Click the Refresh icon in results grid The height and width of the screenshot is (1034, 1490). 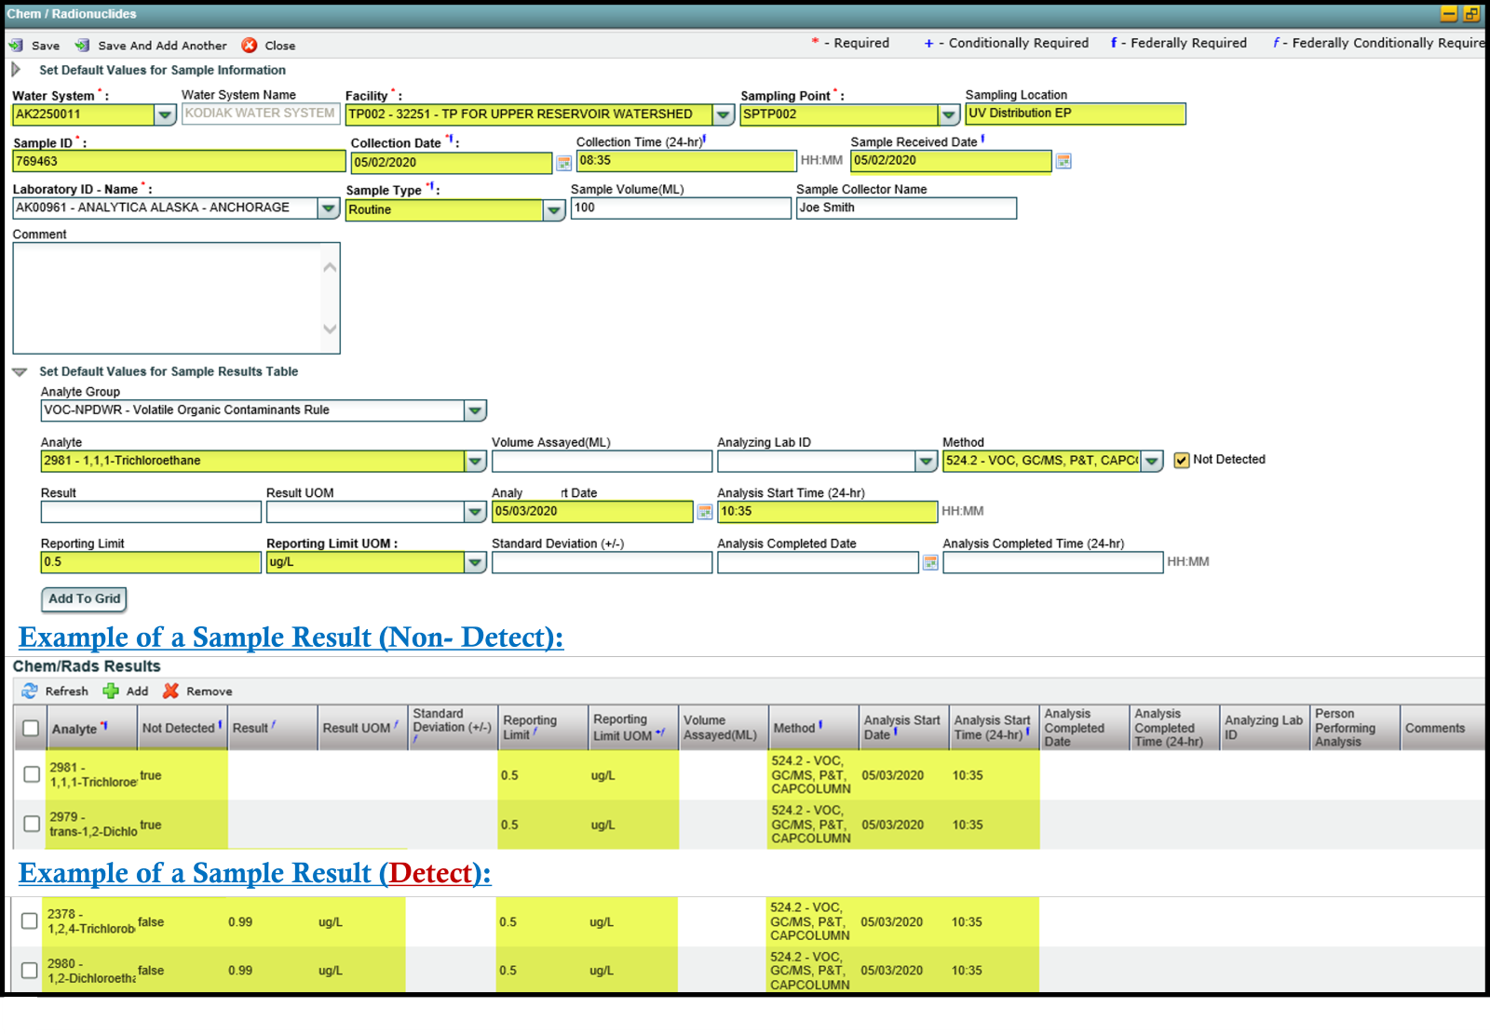coord(30,691)
